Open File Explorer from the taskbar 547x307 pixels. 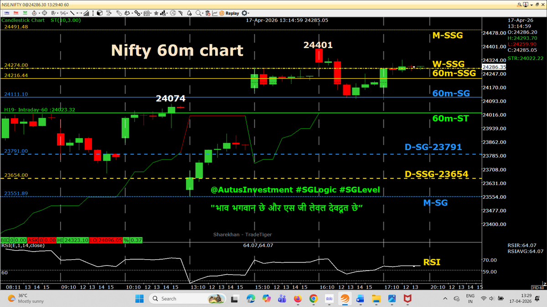[376, 298]
